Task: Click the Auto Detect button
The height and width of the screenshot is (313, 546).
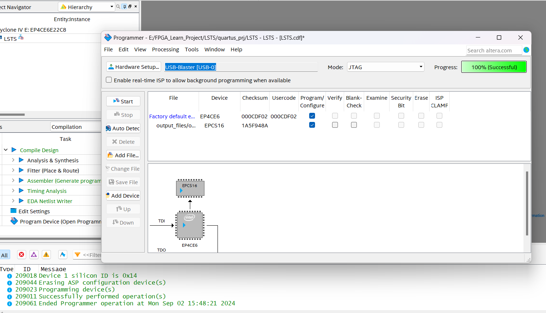Action: 123,128
